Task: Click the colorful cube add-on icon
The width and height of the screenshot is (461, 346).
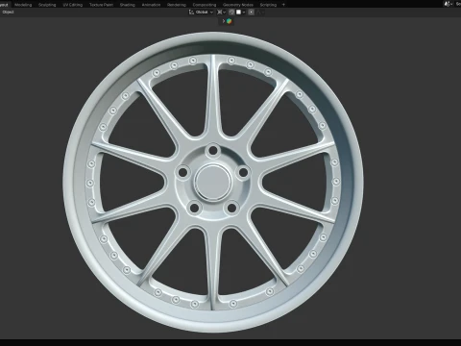Action: [x=230, y=21]
